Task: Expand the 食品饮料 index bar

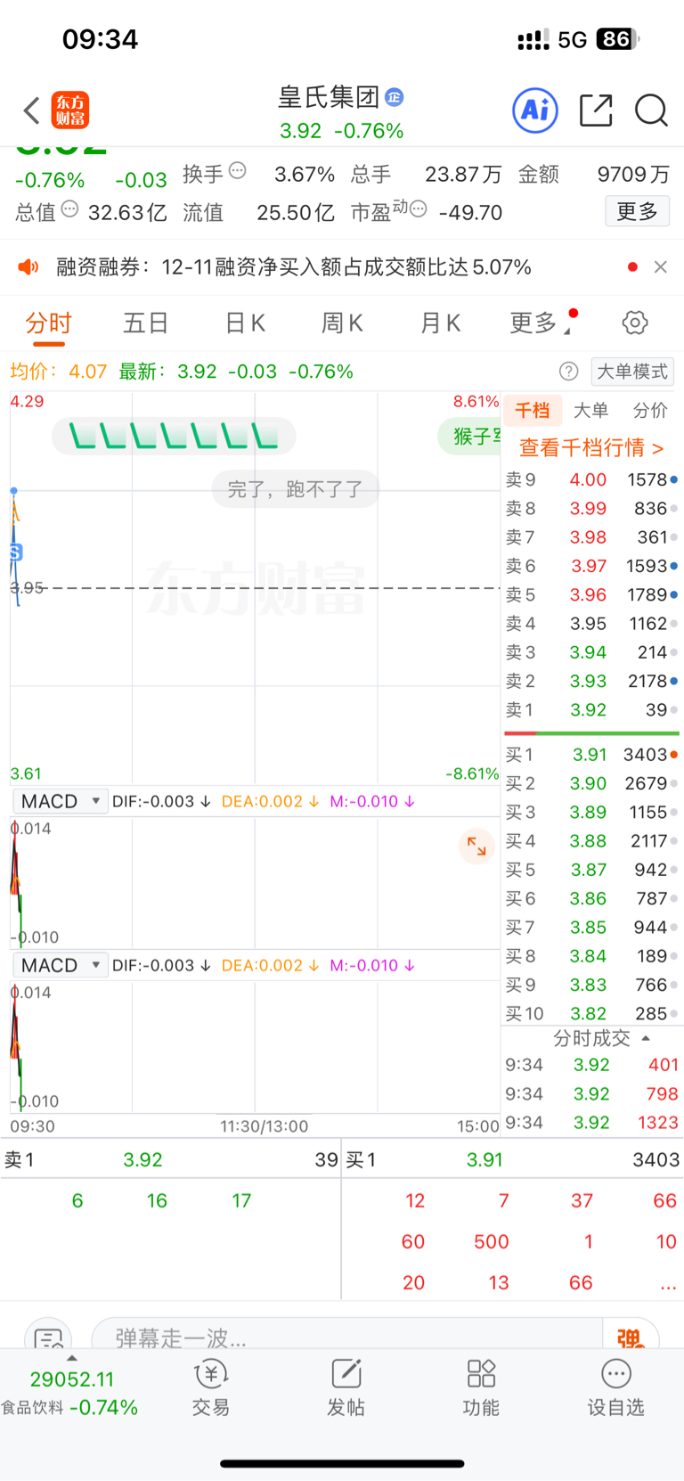Action: (71, 1358)
